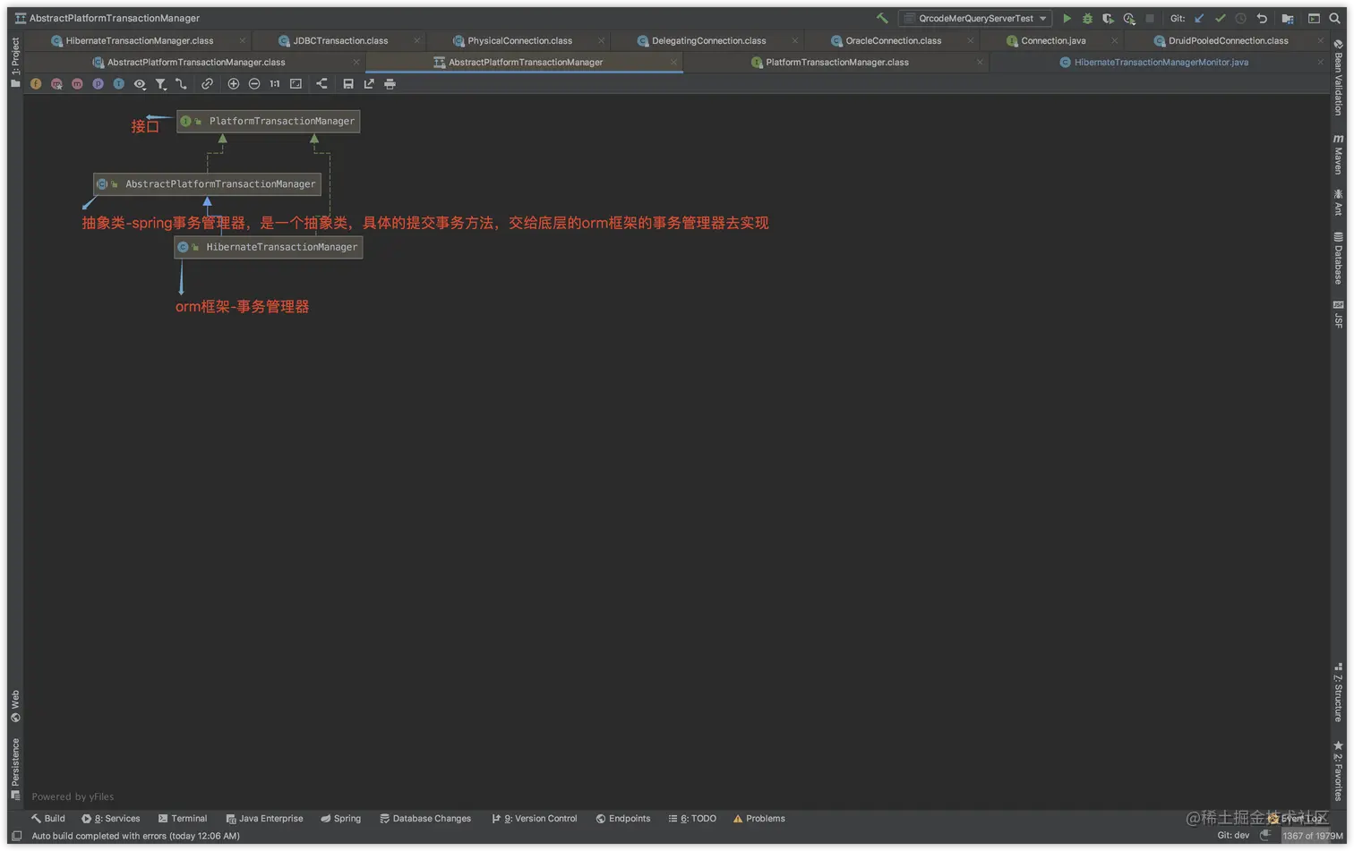
Task: Reset diagram to actual size 1:1
Action: click(x=275, y=84)
